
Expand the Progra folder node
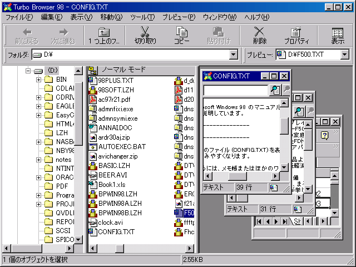(38, 195)
